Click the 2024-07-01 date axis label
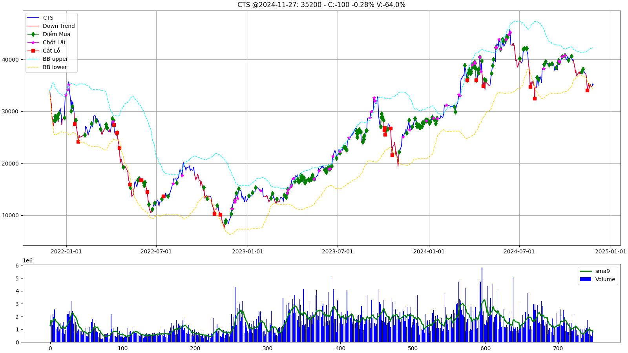Viewport: 628px width, 353px height. pyautogui.click(x=519, y=251)
